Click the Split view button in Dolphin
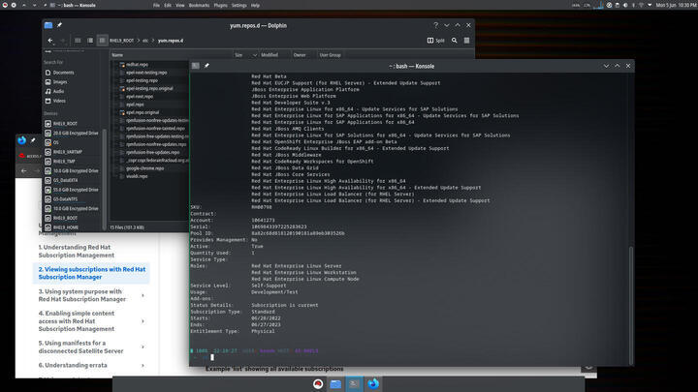The image size is (698, 392). [436, 41]
